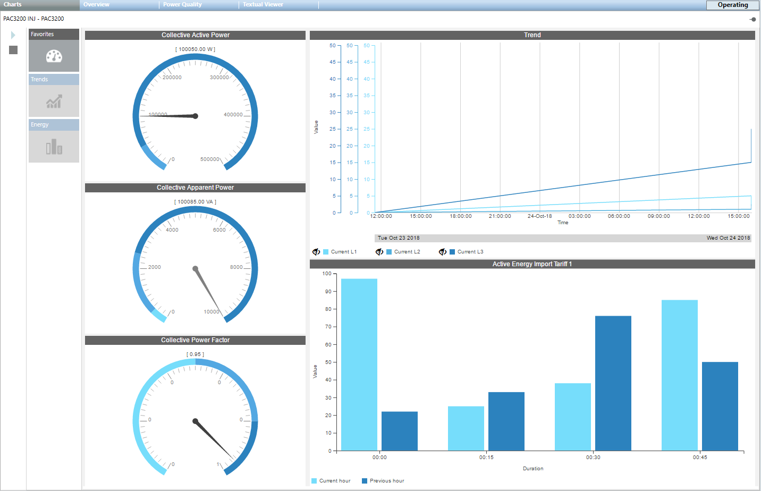Click the pin icon at top right

point(752,19)
